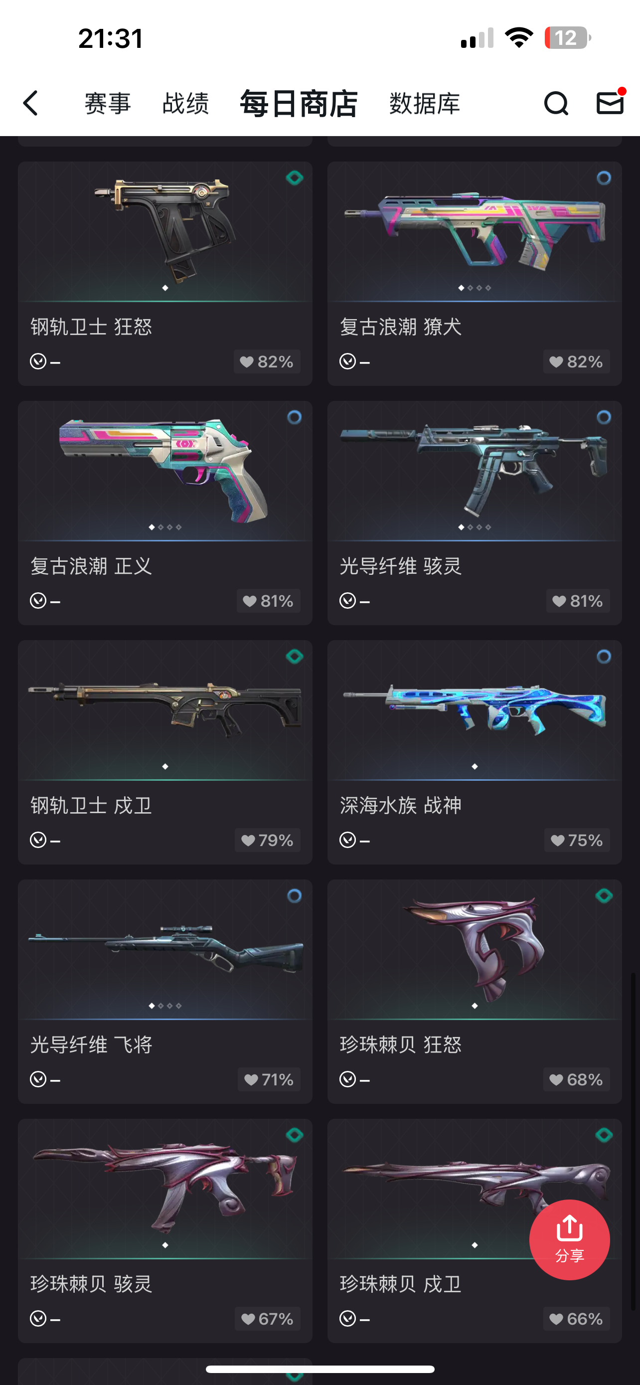The height and width of the screenshot is (1385, 640).
Task: Switch to the 赛事 tab
Action: coord(108,103)
